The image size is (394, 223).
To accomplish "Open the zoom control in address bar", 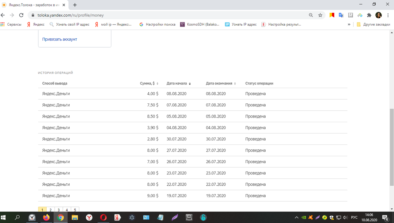I will 311,15.
